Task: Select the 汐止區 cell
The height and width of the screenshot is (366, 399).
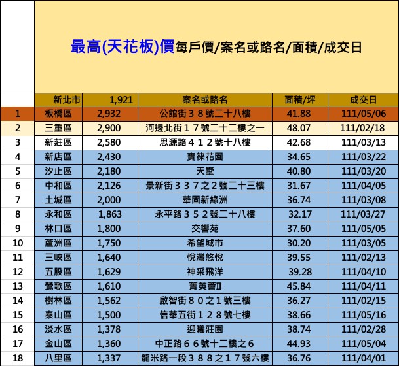Action: click(58, 171)
